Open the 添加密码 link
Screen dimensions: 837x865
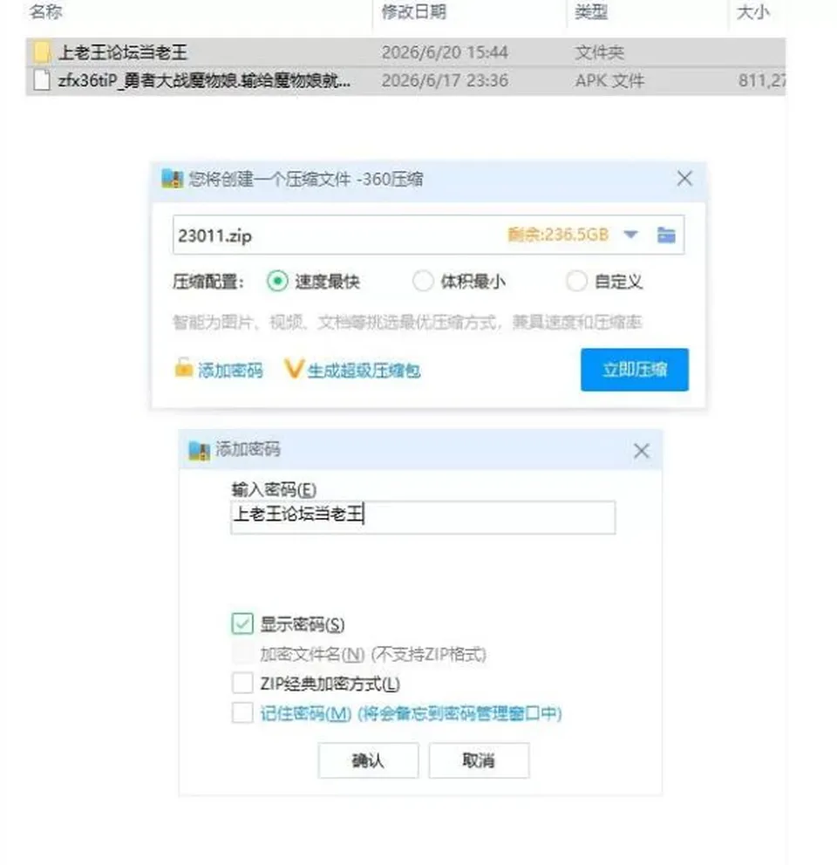click(x=231, y=371)
